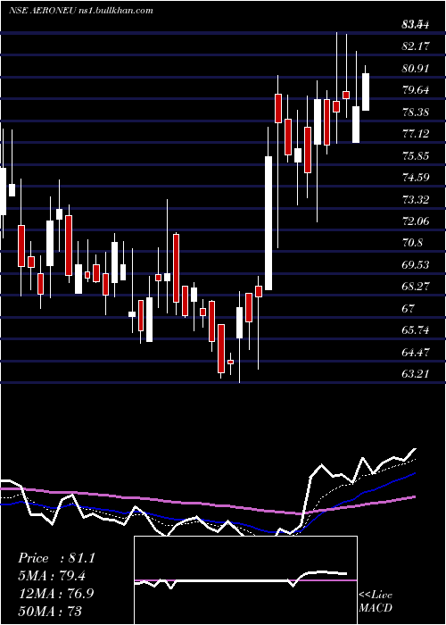Click the 82.17 price axis label
Viewport: 446px width, 625px height.
click(416, 46)
